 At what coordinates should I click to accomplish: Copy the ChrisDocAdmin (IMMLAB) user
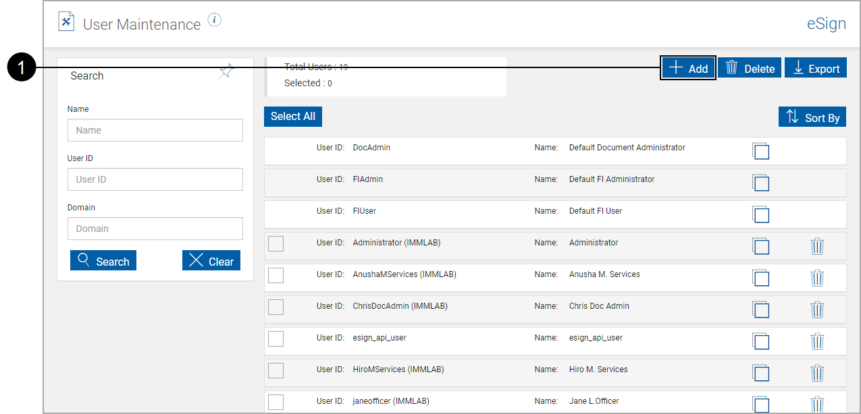click(760, 309)
